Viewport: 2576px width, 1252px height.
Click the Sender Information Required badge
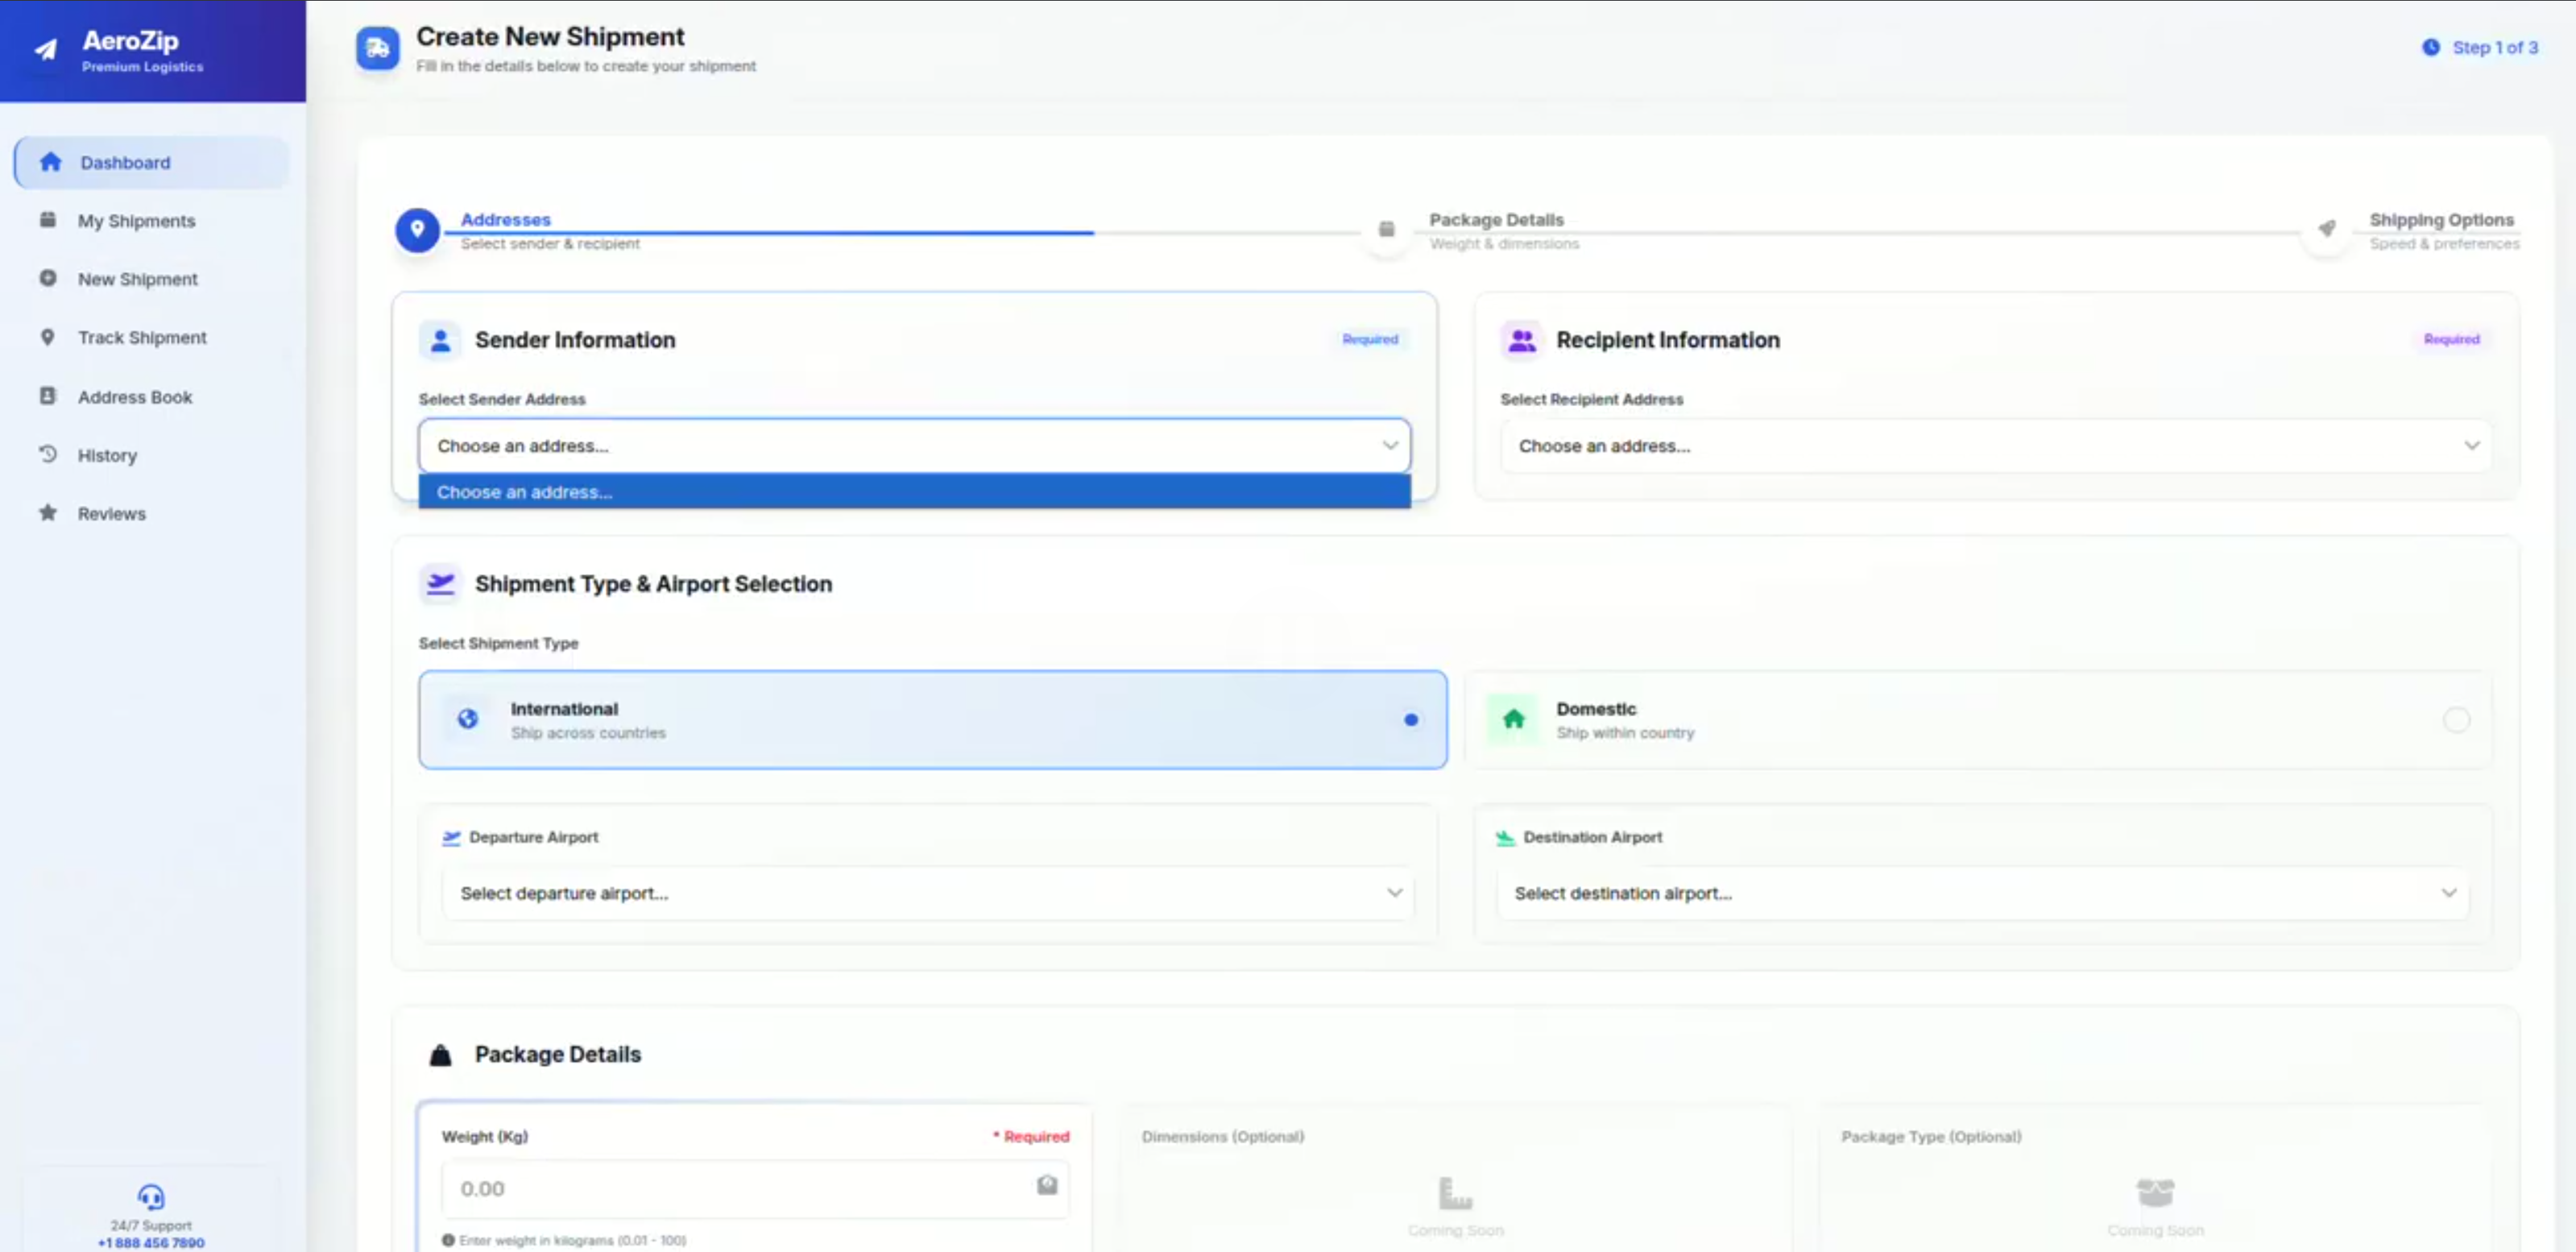coord(1370,339)
